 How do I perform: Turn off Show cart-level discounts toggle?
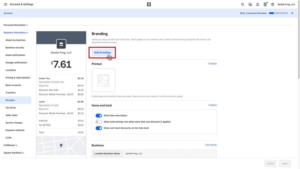pos(99,128)
